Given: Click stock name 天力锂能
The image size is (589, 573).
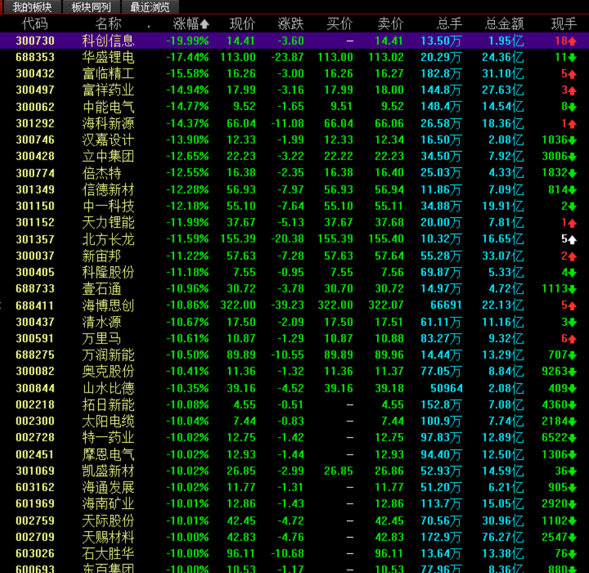Looking at the screenshot, I should (x=108, y=222).
